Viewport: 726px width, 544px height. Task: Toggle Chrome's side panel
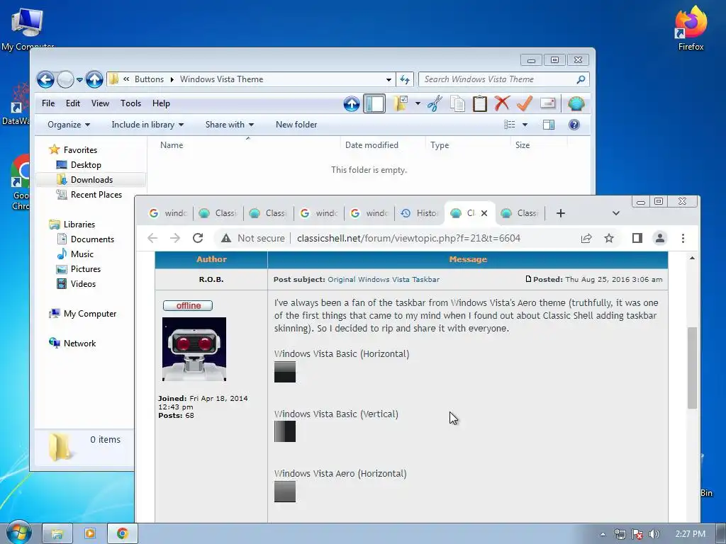click(637, 238)
